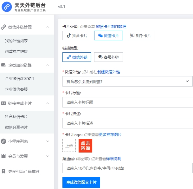Click the 知 icon in 知乎卡片 button
Image resolution: width=193 pixels, height=189 pixels.
pos(132,36)
